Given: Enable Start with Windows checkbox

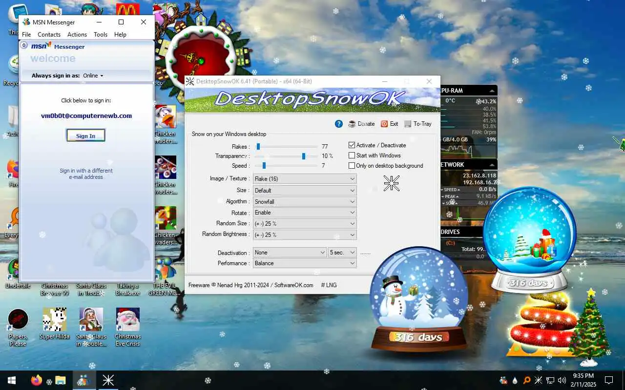Looking at the screenshot, I should [x=352, y=156].
